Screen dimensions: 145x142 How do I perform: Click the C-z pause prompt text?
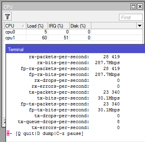69,134
